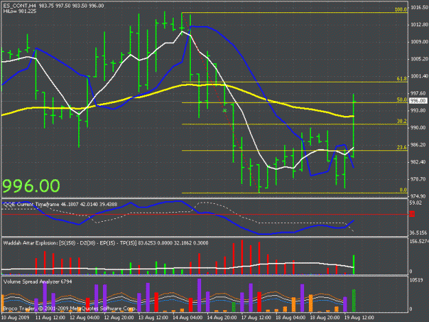Click the 18 Aug 20:00 time axis label
This screenshot has width=429, height=322.
point(325,318)
